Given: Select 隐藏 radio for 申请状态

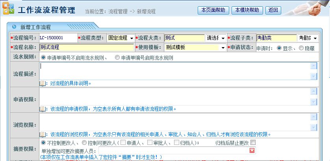Looking at the screenshot, I should [302, 48].
